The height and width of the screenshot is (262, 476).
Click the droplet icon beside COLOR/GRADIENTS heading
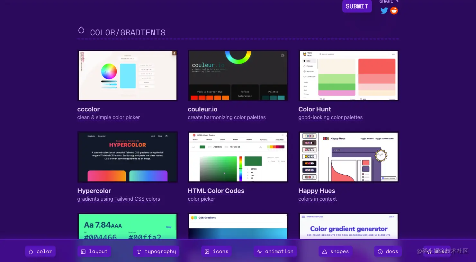click(x=81, y=30)
